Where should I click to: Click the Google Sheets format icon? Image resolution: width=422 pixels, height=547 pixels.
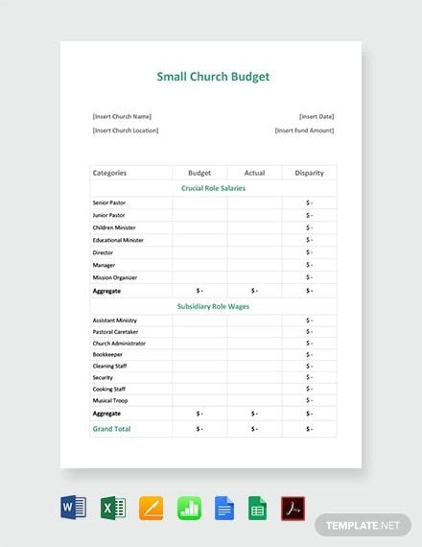pyautogui.click(x=257, y=508)
